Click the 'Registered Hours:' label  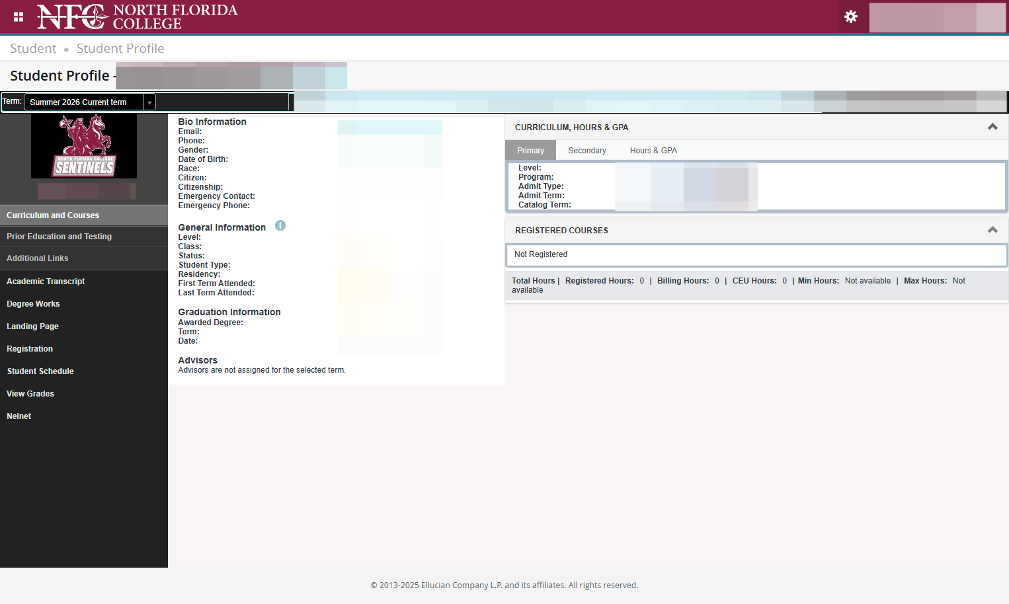point(600,281)
